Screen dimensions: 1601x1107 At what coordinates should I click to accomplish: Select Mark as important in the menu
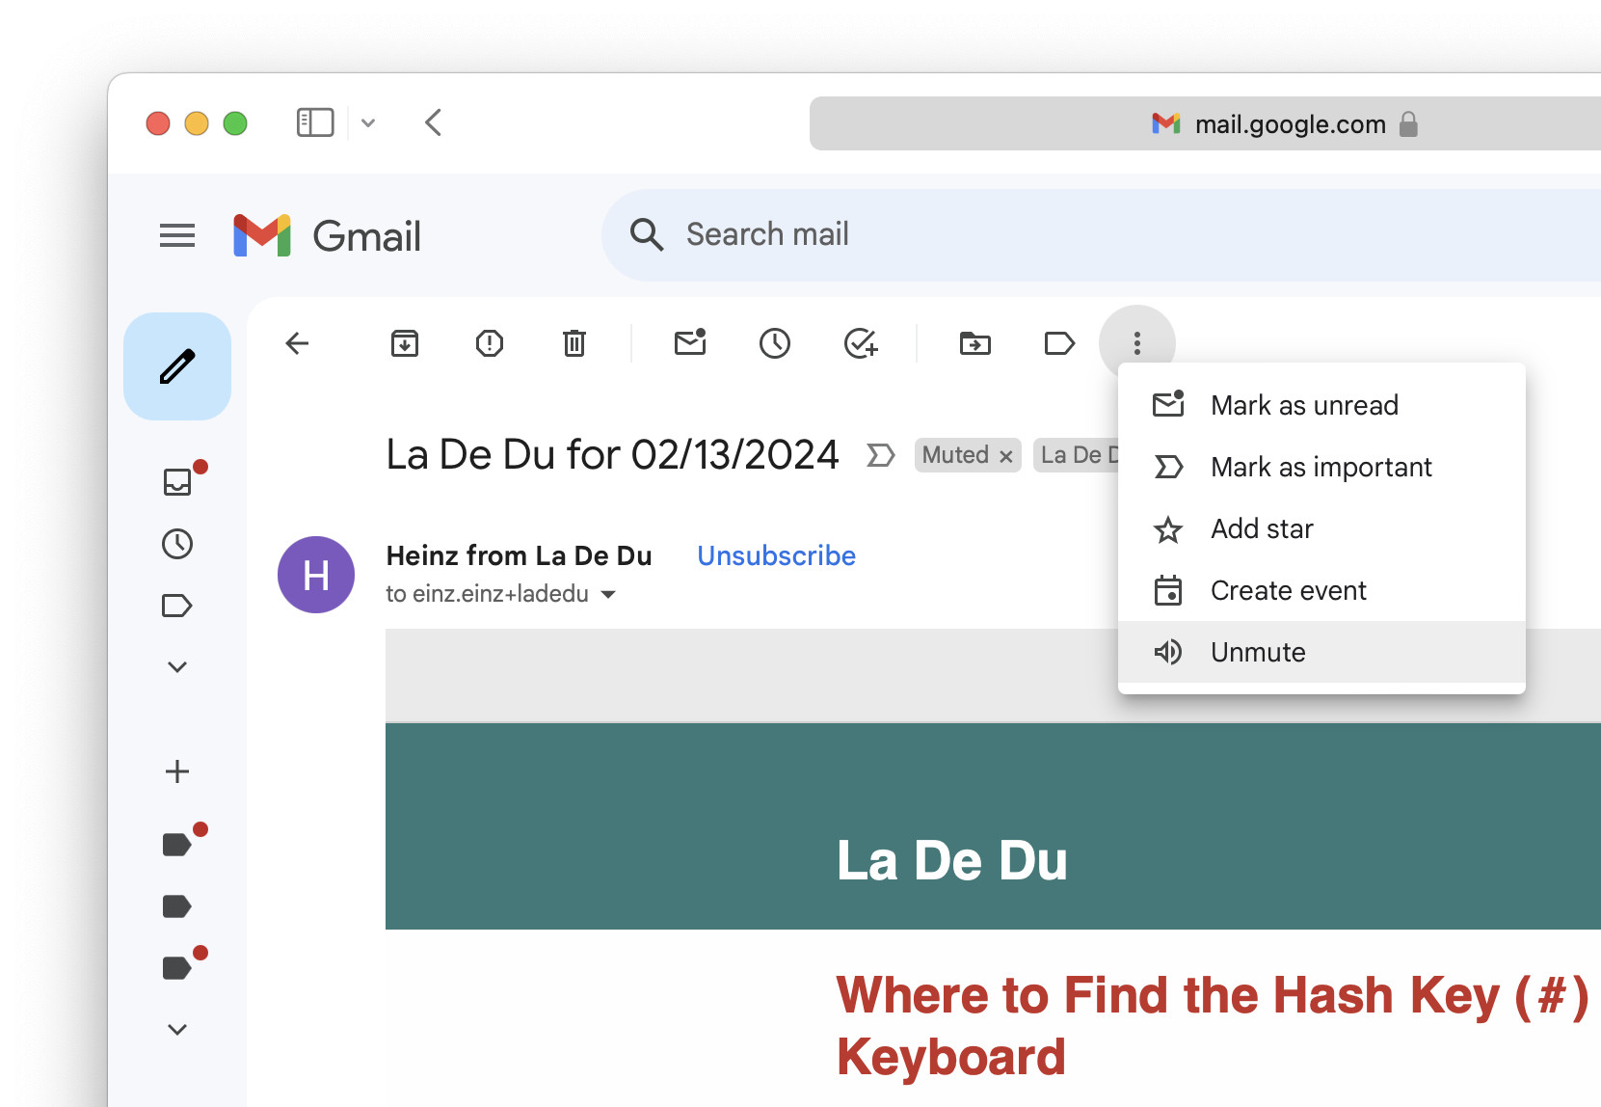click(1321, 467)
